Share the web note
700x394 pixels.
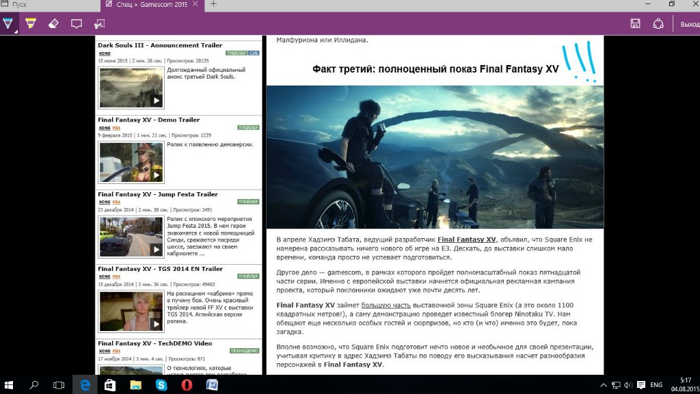[x=658, y=23]
